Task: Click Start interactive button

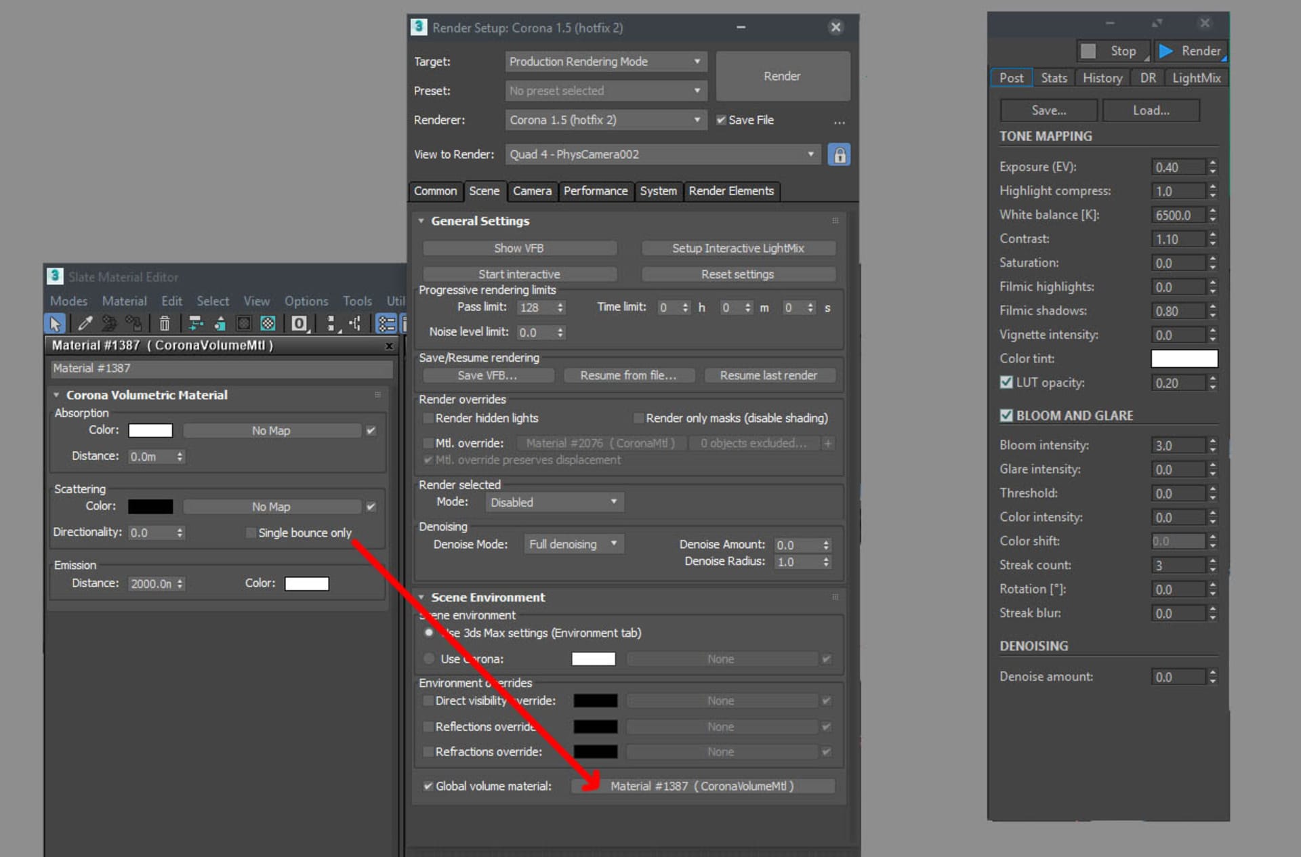Action: click(x=519, y=274)
